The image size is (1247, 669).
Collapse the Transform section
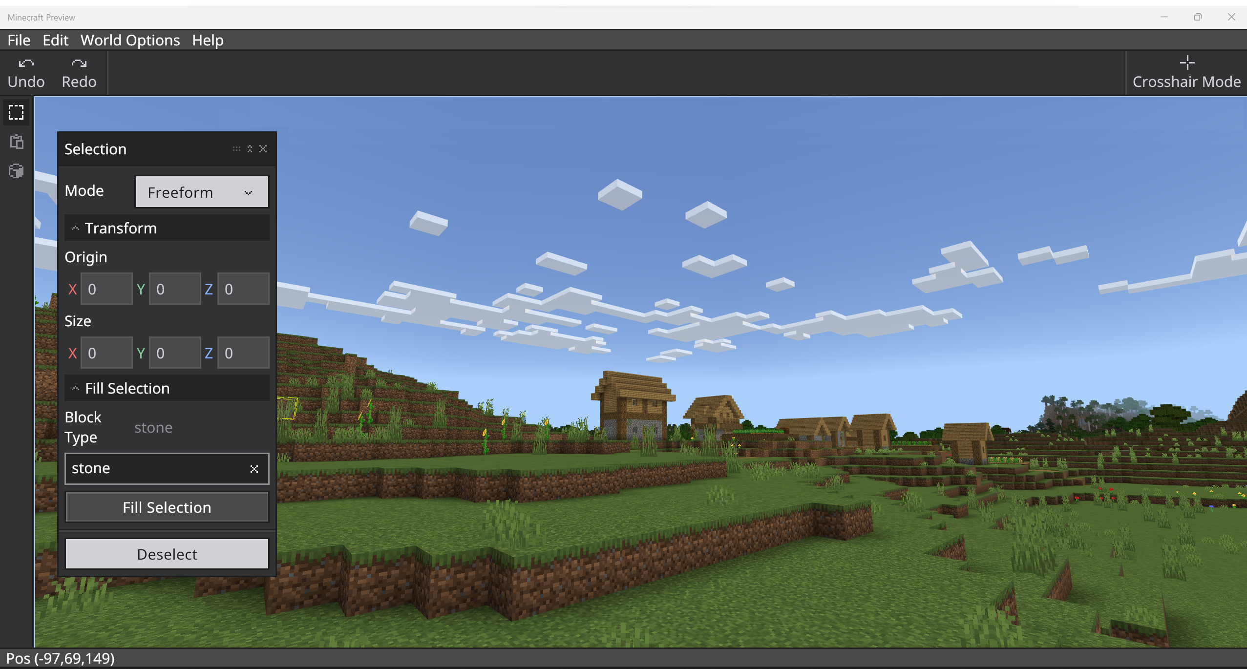coord(76,229)
